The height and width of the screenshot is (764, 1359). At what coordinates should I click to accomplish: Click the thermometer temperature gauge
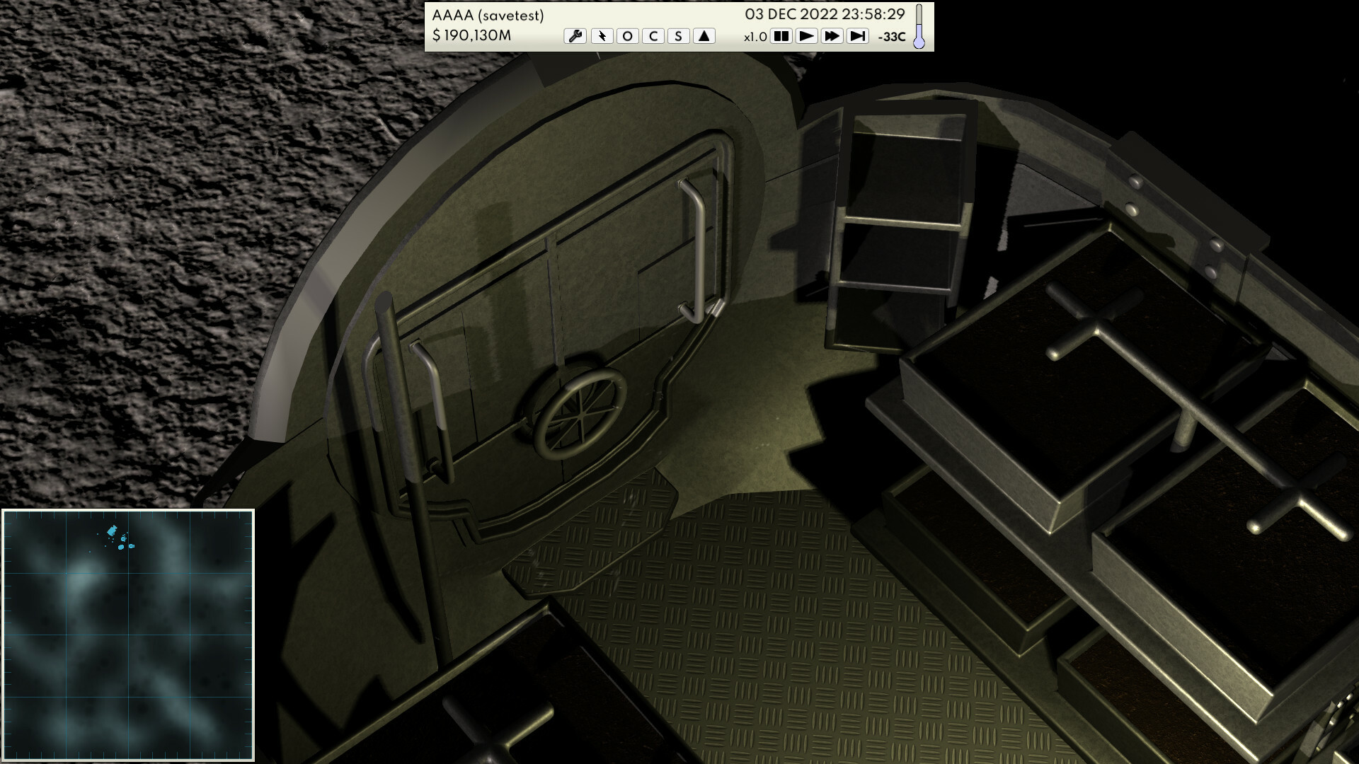pyautogui.click(x=919, y=27)
